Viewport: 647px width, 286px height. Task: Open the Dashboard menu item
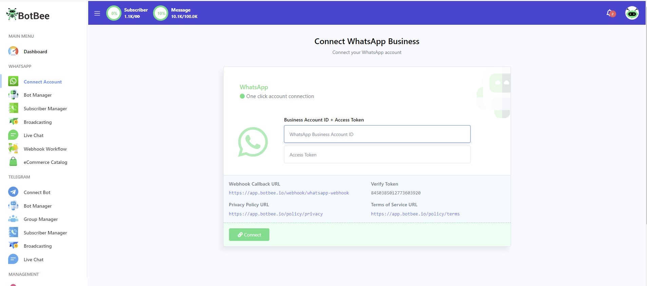click(x=35, y=52)
